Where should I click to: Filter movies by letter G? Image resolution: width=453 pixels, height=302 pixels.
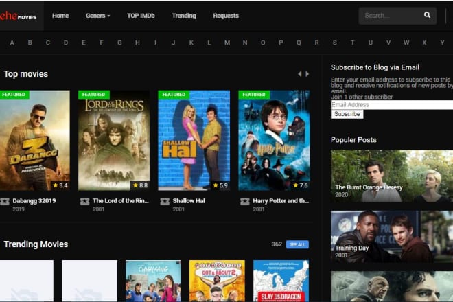click(x=119, y=43)
